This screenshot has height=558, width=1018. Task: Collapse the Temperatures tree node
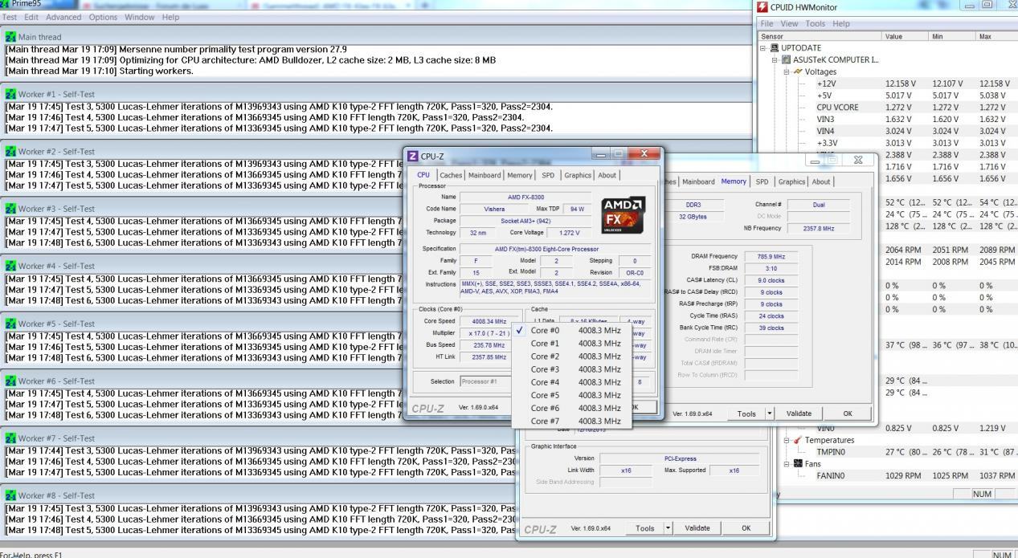coord(787,440)
